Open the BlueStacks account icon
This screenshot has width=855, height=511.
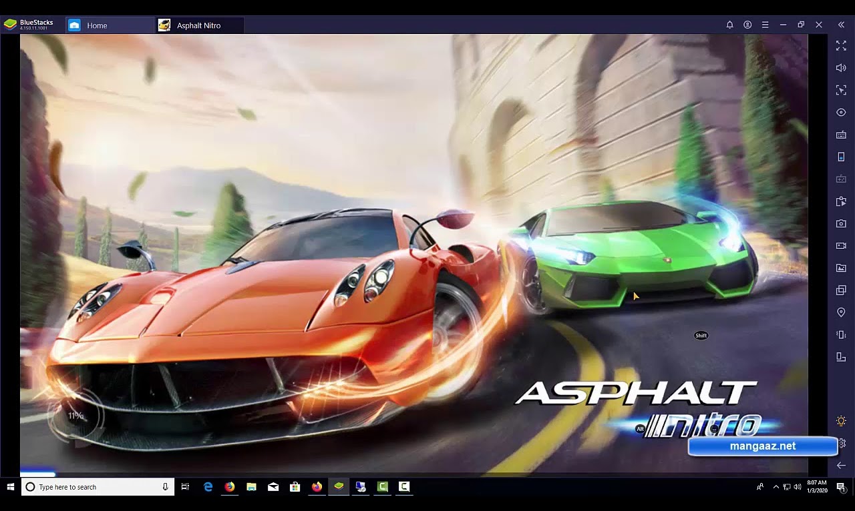747,25
